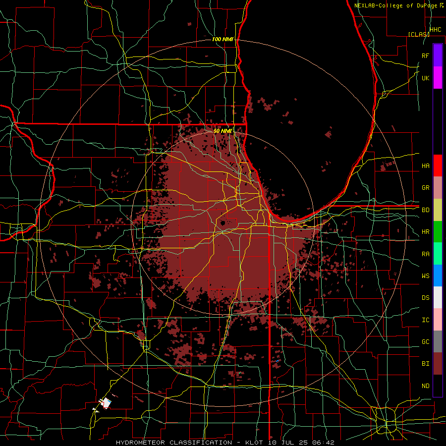Image resolution: width=446 pixels, height=446 pixels.
Task: Select the yellow BD legend swatch
Action: [x=438, y=210]
